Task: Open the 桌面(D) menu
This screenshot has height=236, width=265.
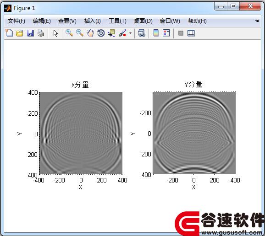Action: [x=143, y=21]
